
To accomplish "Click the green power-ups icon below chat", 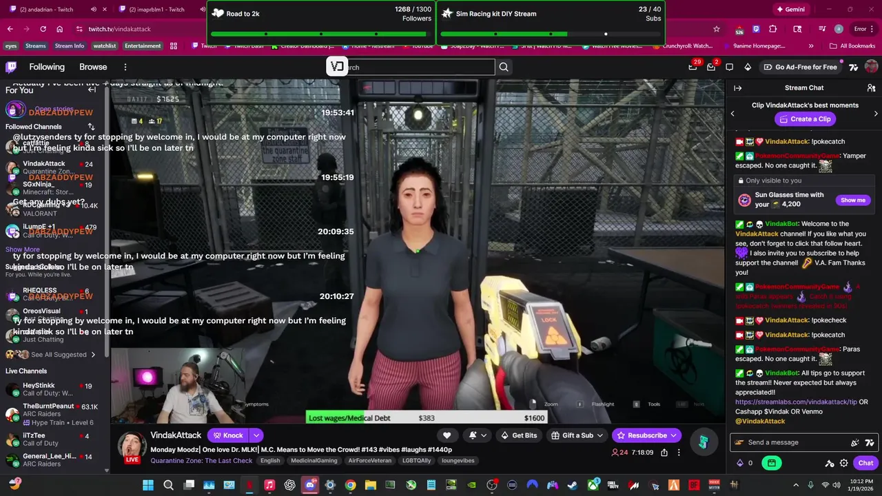I will pos(772,463).
